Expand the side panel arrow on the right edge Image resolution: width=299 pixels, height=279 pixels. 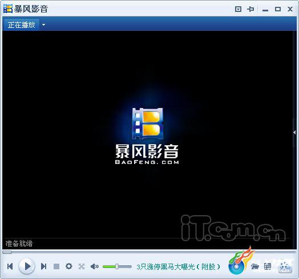pos(294,133)
